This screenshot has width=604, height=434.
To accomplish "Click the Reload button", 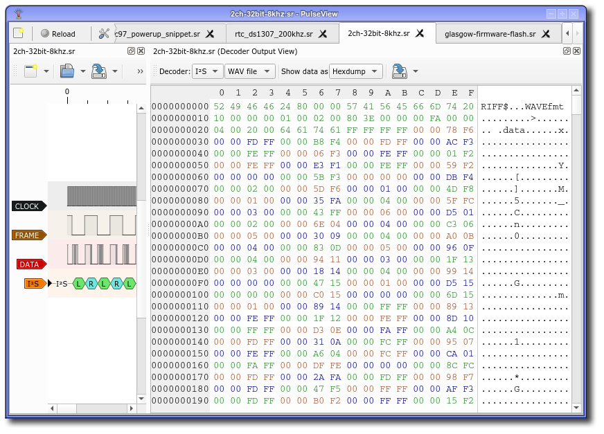I will pyautogui.click(x=58, y=33).
